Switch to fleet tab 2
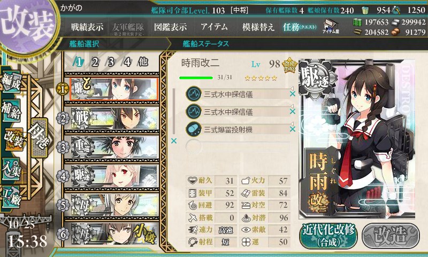 (x=95, y=62)
